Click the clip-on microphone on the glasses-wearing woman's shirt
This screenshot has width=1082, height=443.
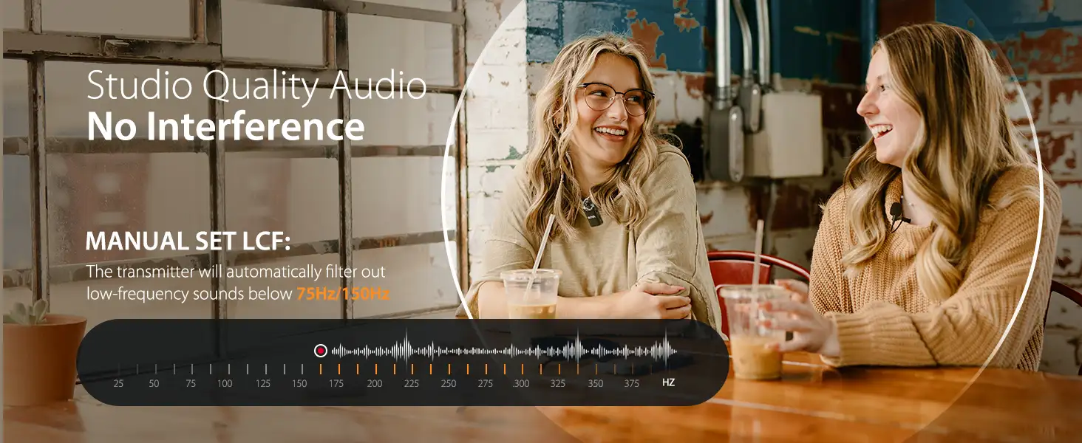[x=591, y=211]
